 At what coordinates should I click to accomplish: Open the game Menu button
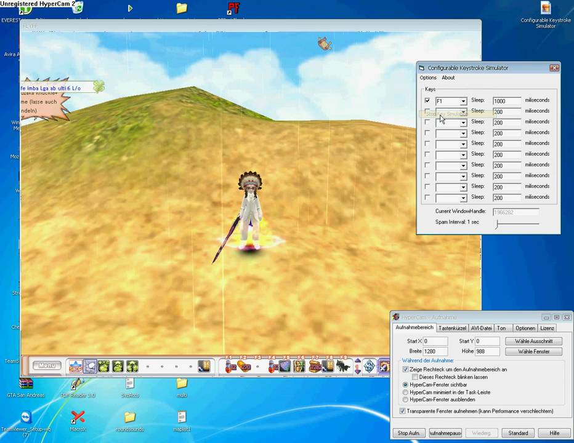pos(47,365)
